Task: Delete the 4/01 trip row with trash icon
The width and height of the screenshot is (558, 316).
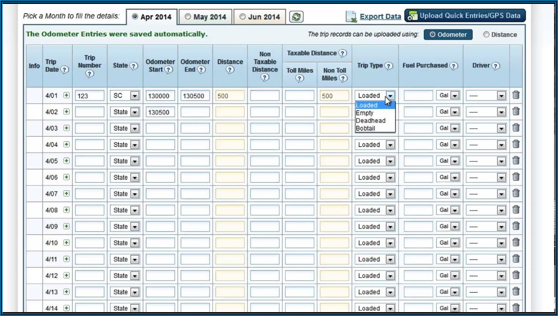Action: 516,95
